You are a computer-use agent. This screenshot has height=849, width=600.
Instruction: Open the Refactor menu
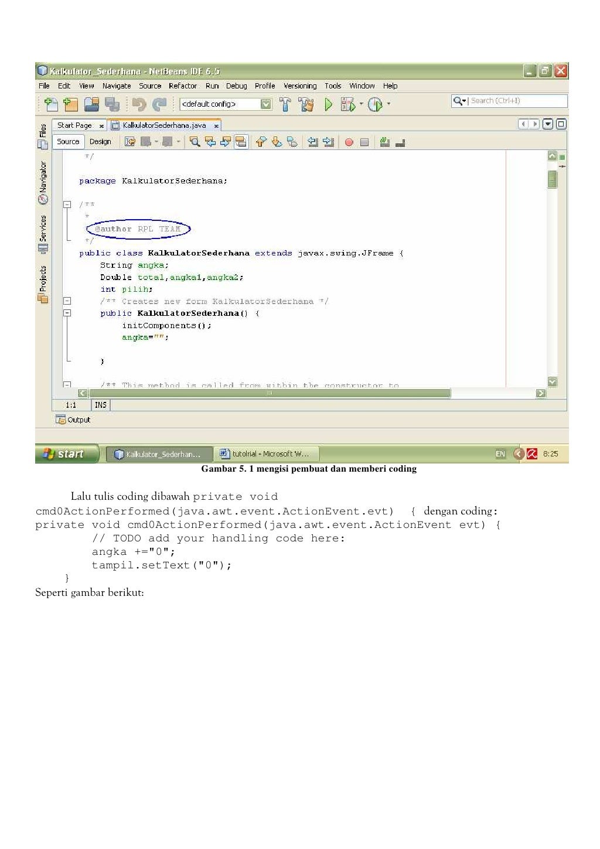tap(183, 86)
